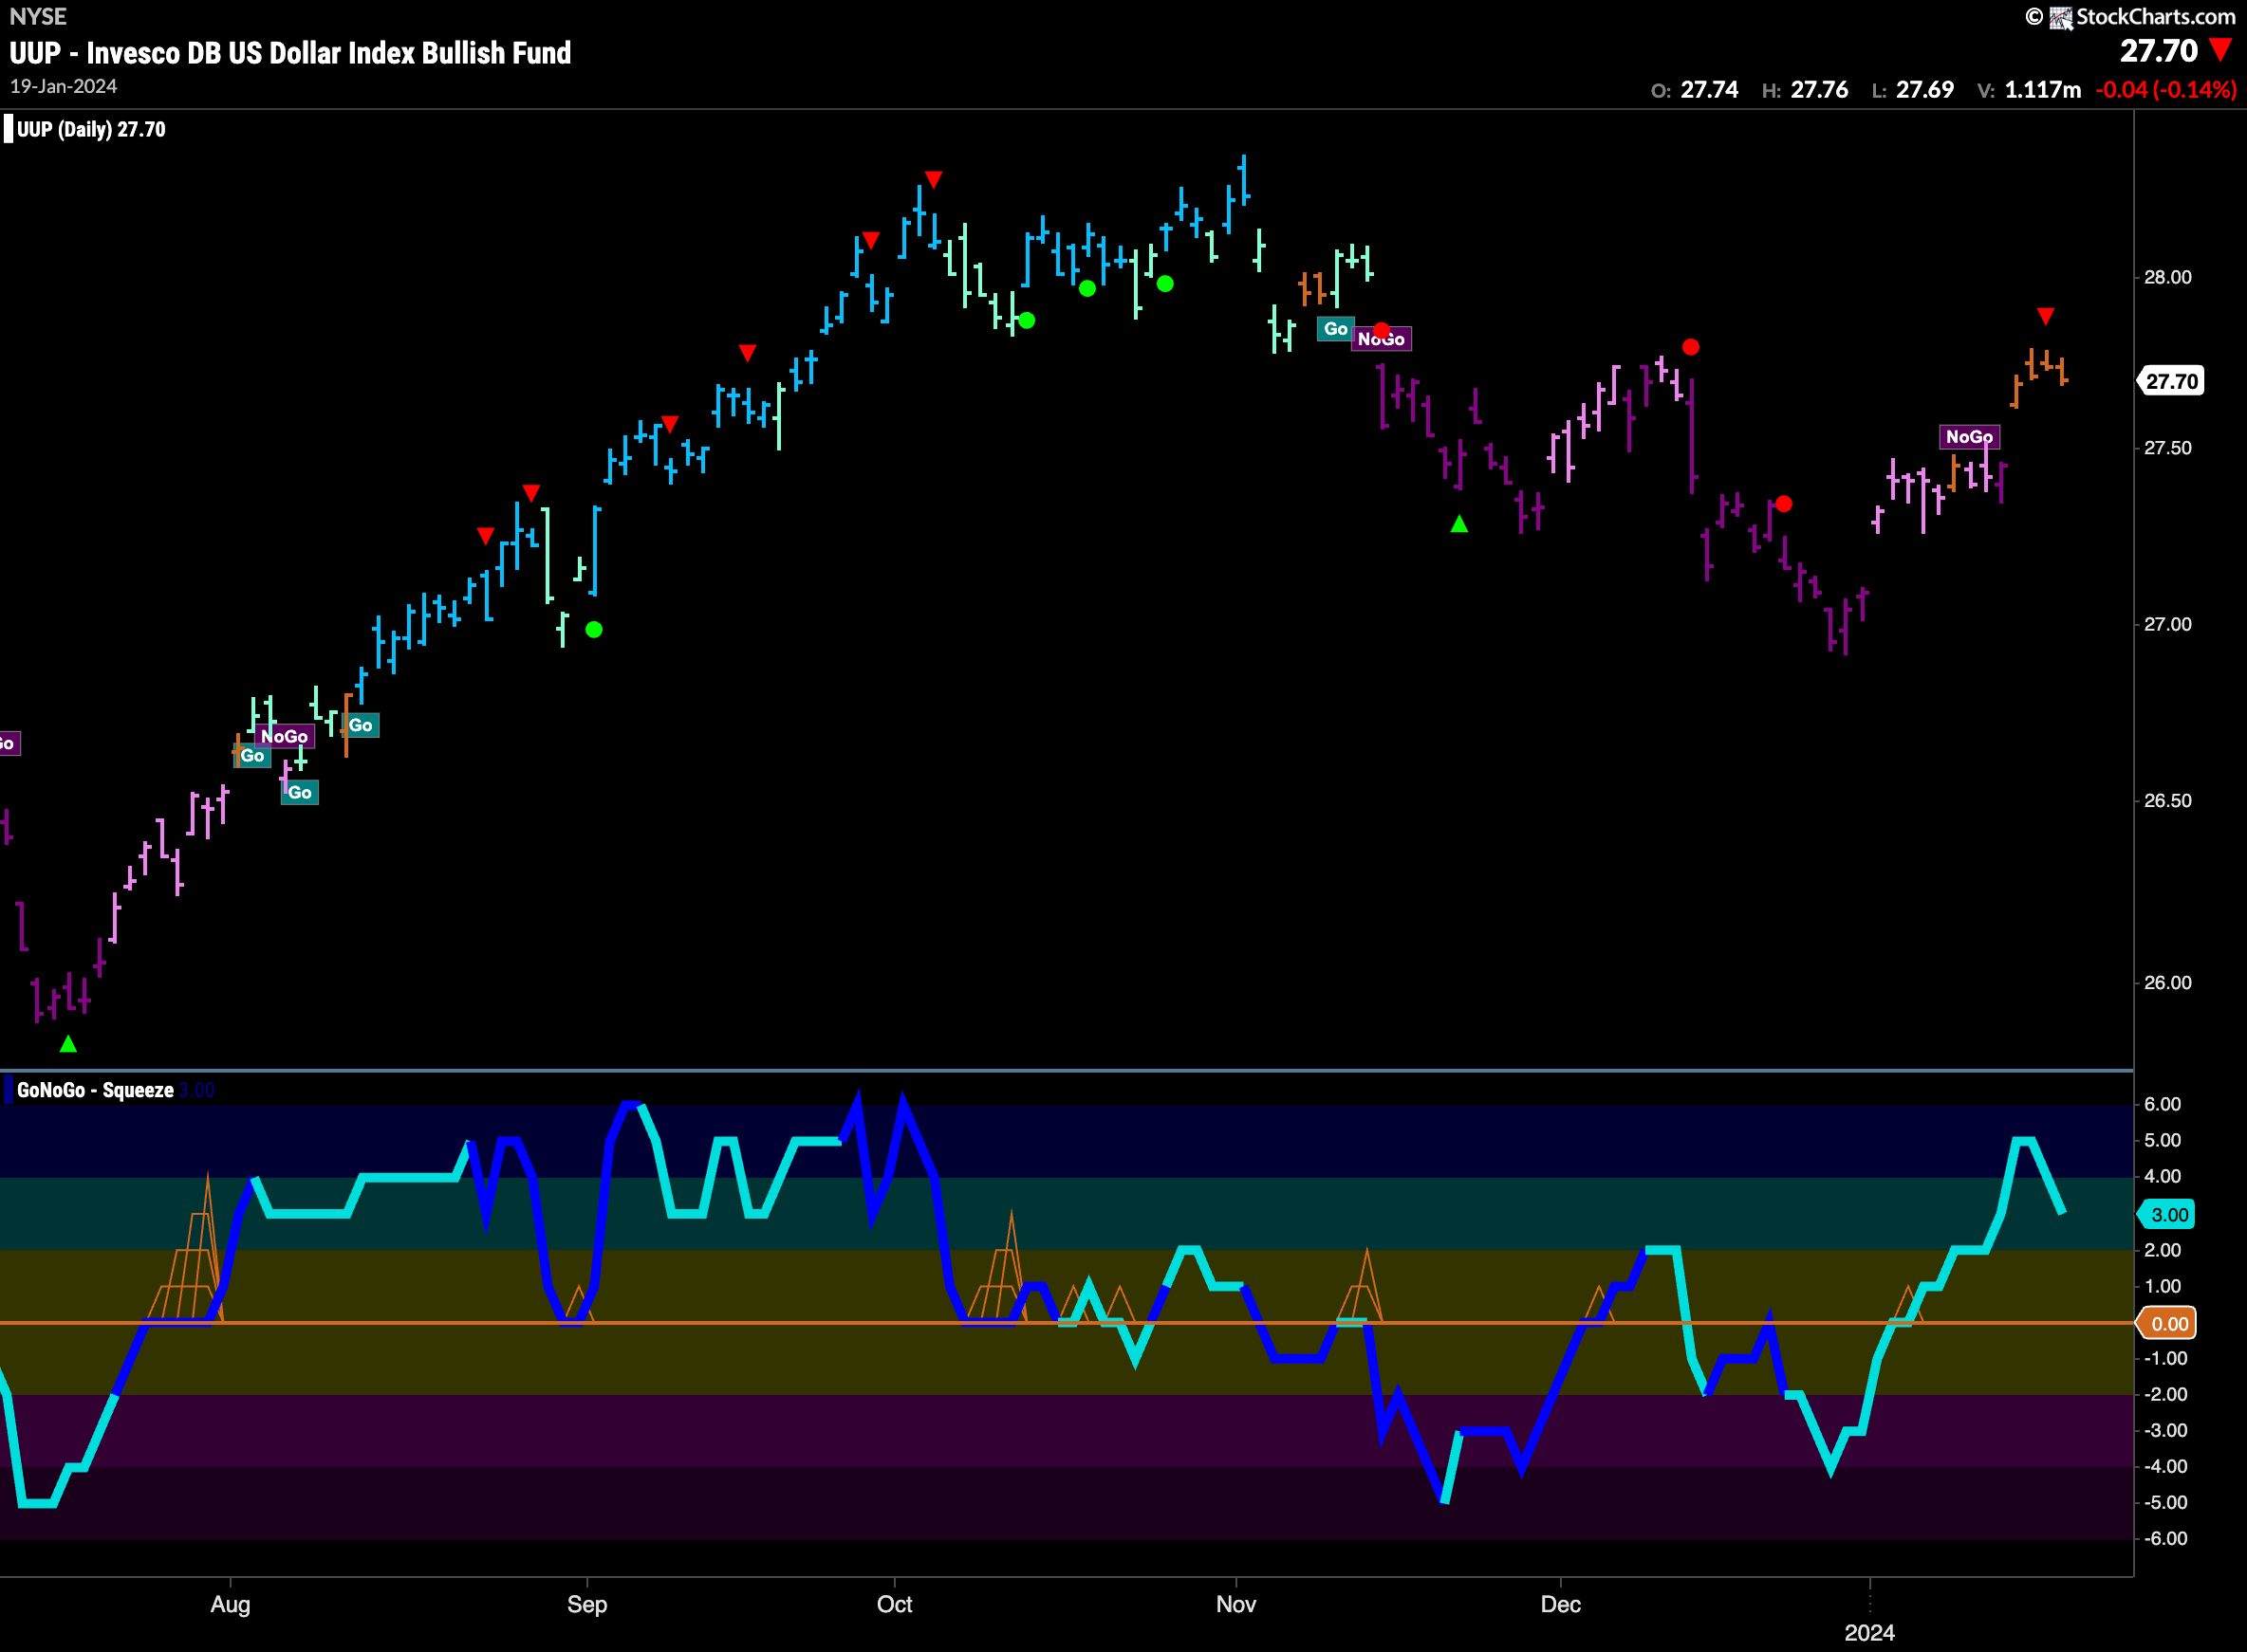Click the first green dot in mid October
This screenshot has width=2247, height=1652.
(1027, 321)
